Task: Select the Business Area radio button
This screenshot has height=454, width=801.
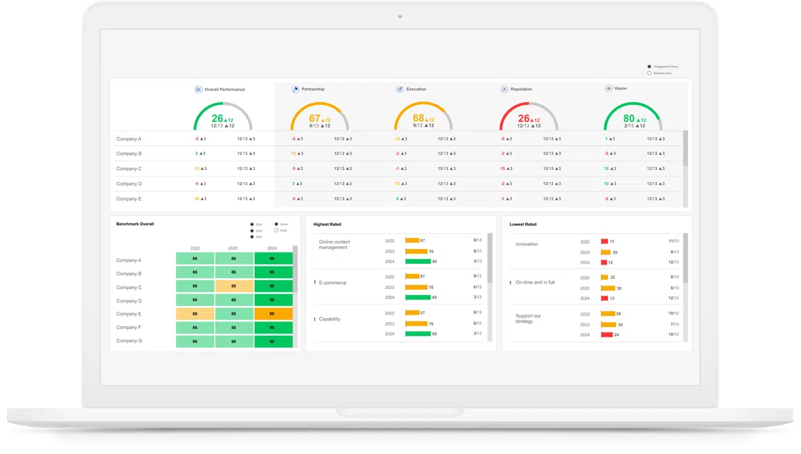Action: coord(650,73)
